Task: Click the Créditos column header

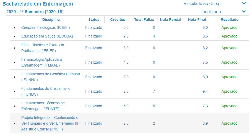Action: tap(118, 20)
